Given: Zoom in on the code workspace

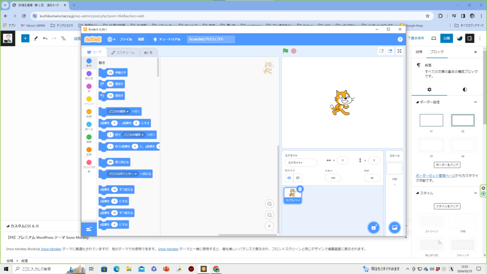Looking at the screenshot, I should coord(269,204).
